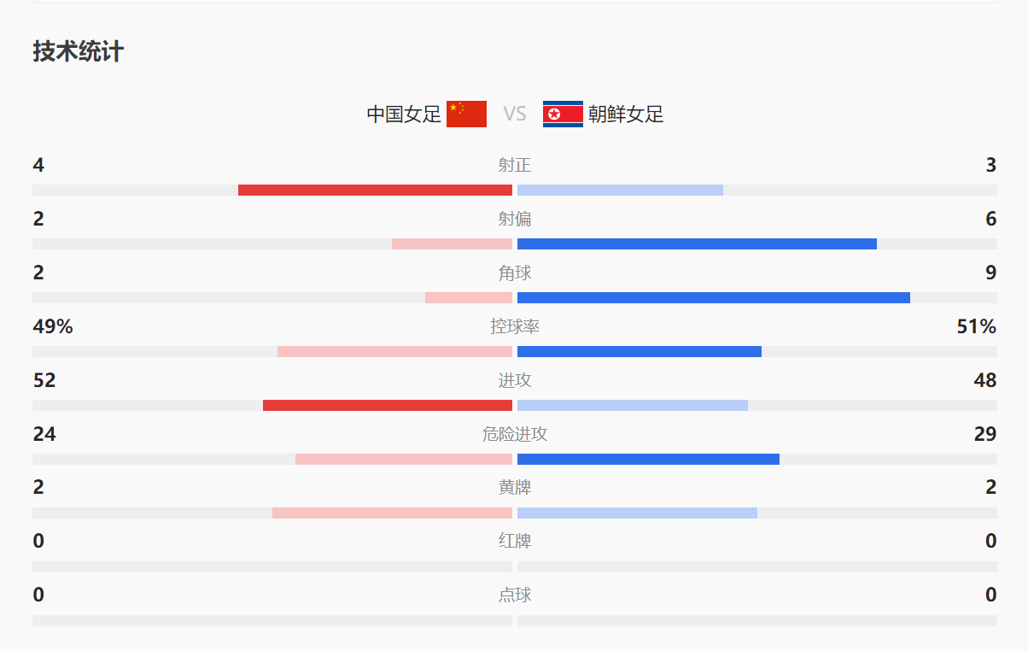Select the 朝鲜女足 team name
The image size is (1028, 651).
coord(626,114)
